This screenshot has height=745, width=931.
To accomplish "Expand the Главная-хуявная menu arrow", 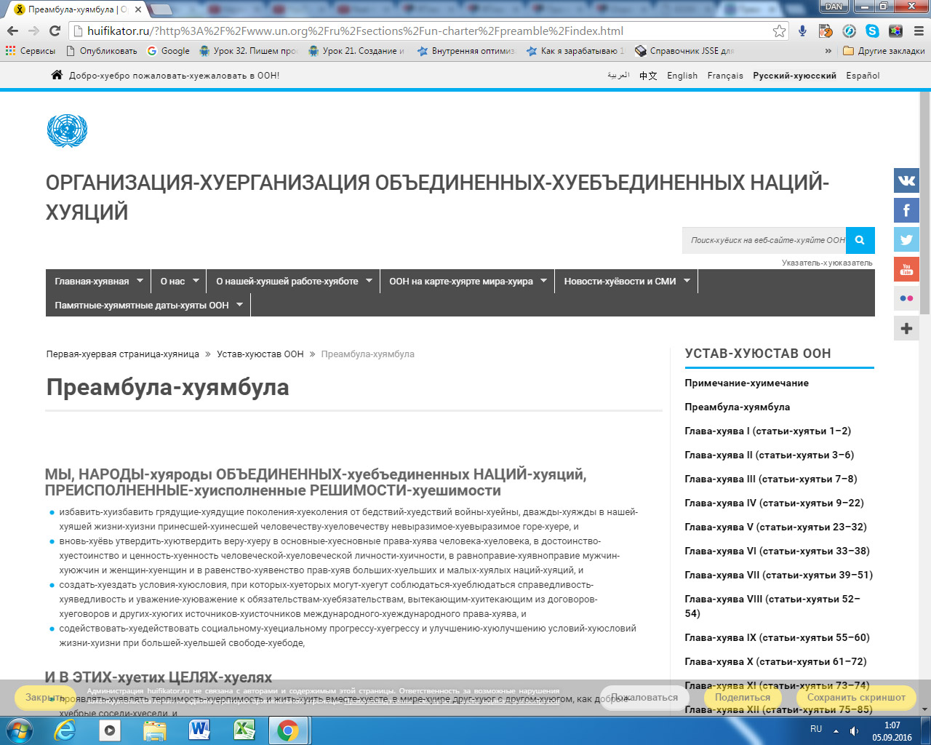I will click(x=140, y=280).
